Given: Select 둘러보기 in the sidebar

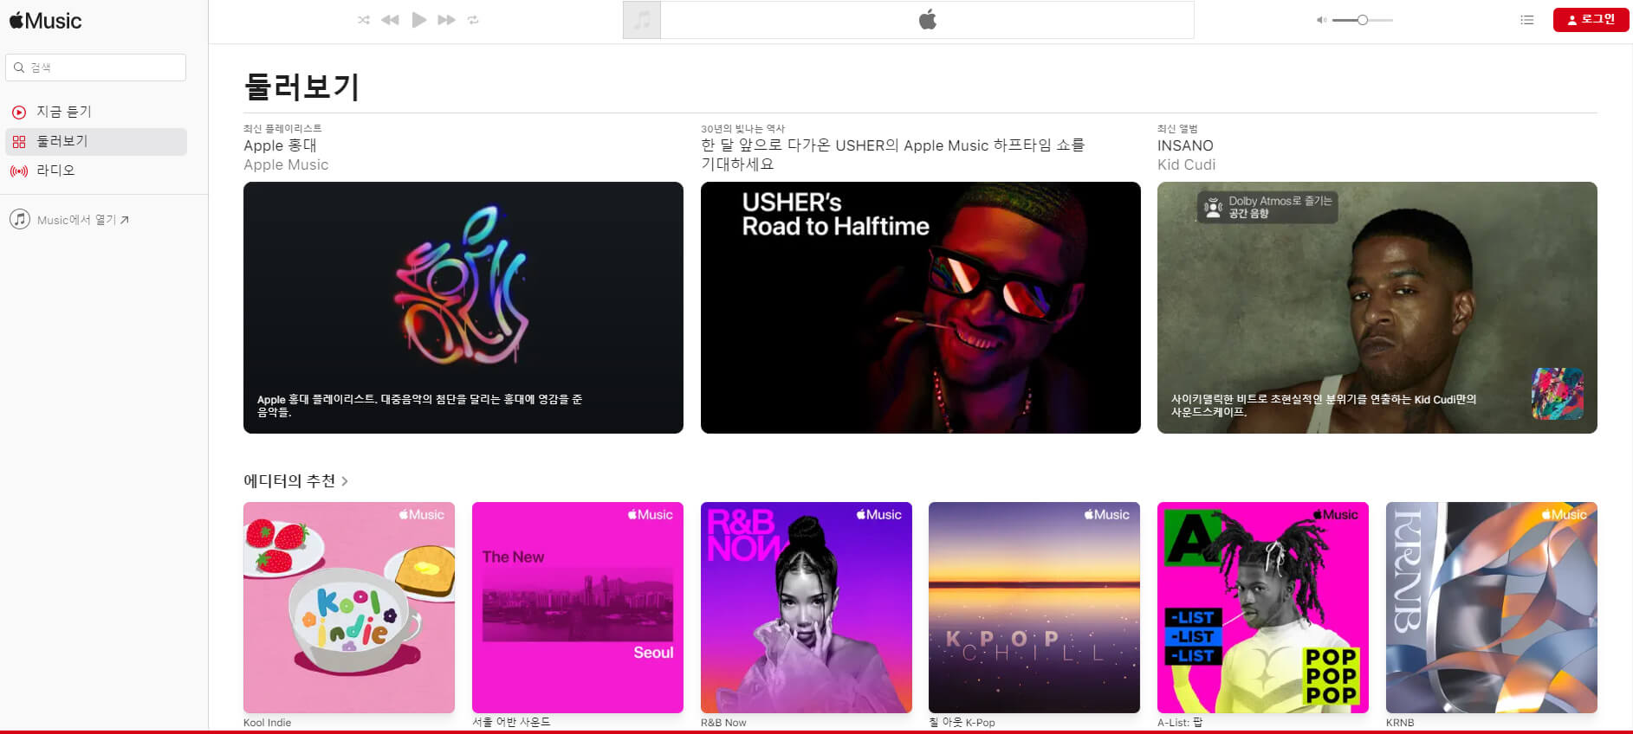Looking at the screenshot, I should pos(96,142).
